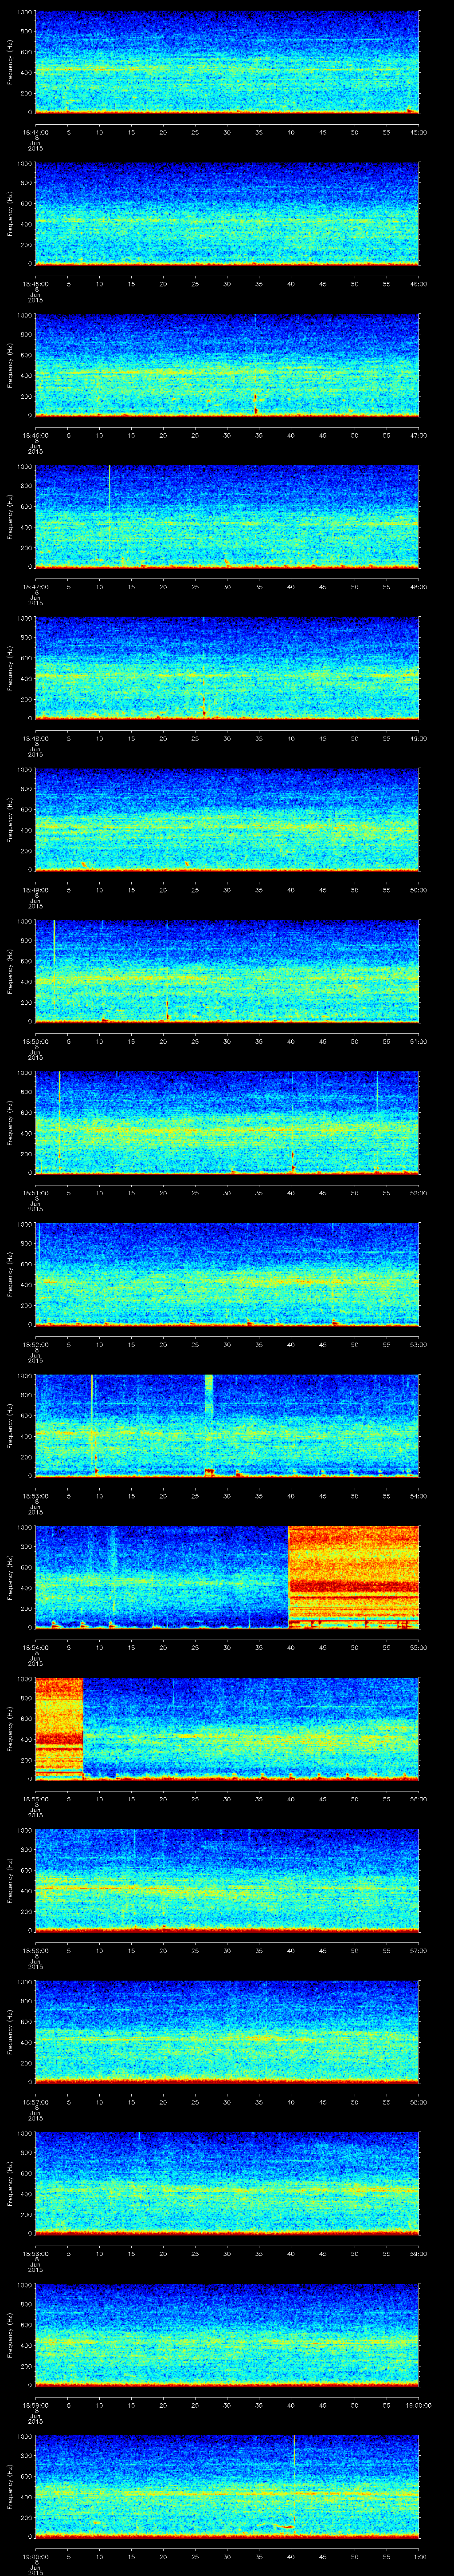Screen dimensions: 454x2576
Task: Select the 45:00 end label of first panel
Action: 419,131
